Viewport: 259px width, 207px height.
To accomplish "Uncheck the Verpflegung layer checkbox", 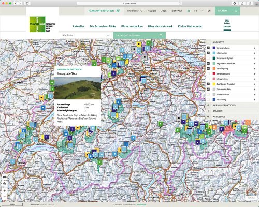I will tap(208, 68).
